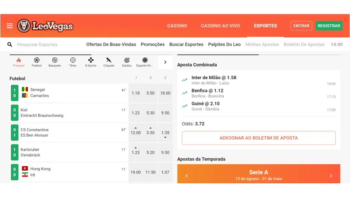Viewport: 350px width, 197px height.
Task: Expand more sports with the right chevron
Action: [165, 62]
